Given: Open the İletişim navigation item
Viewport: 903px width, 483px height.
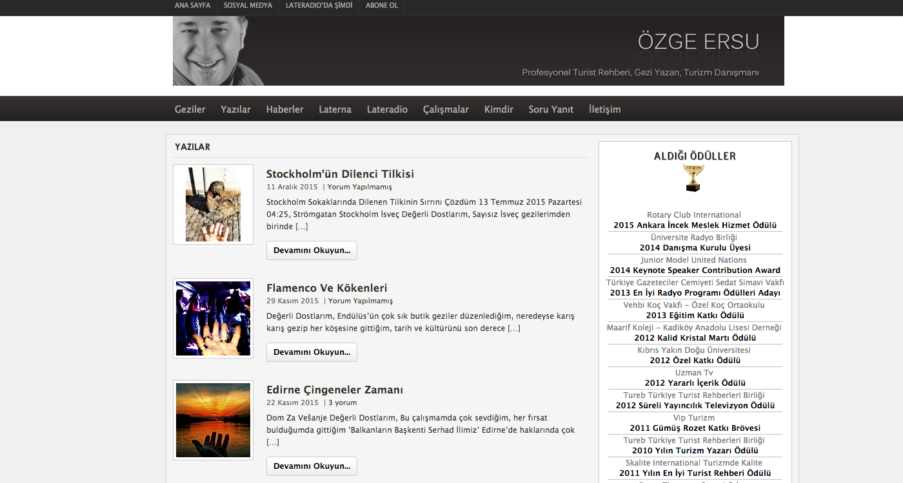Looking at the screenshot, I should pos(605,109).
